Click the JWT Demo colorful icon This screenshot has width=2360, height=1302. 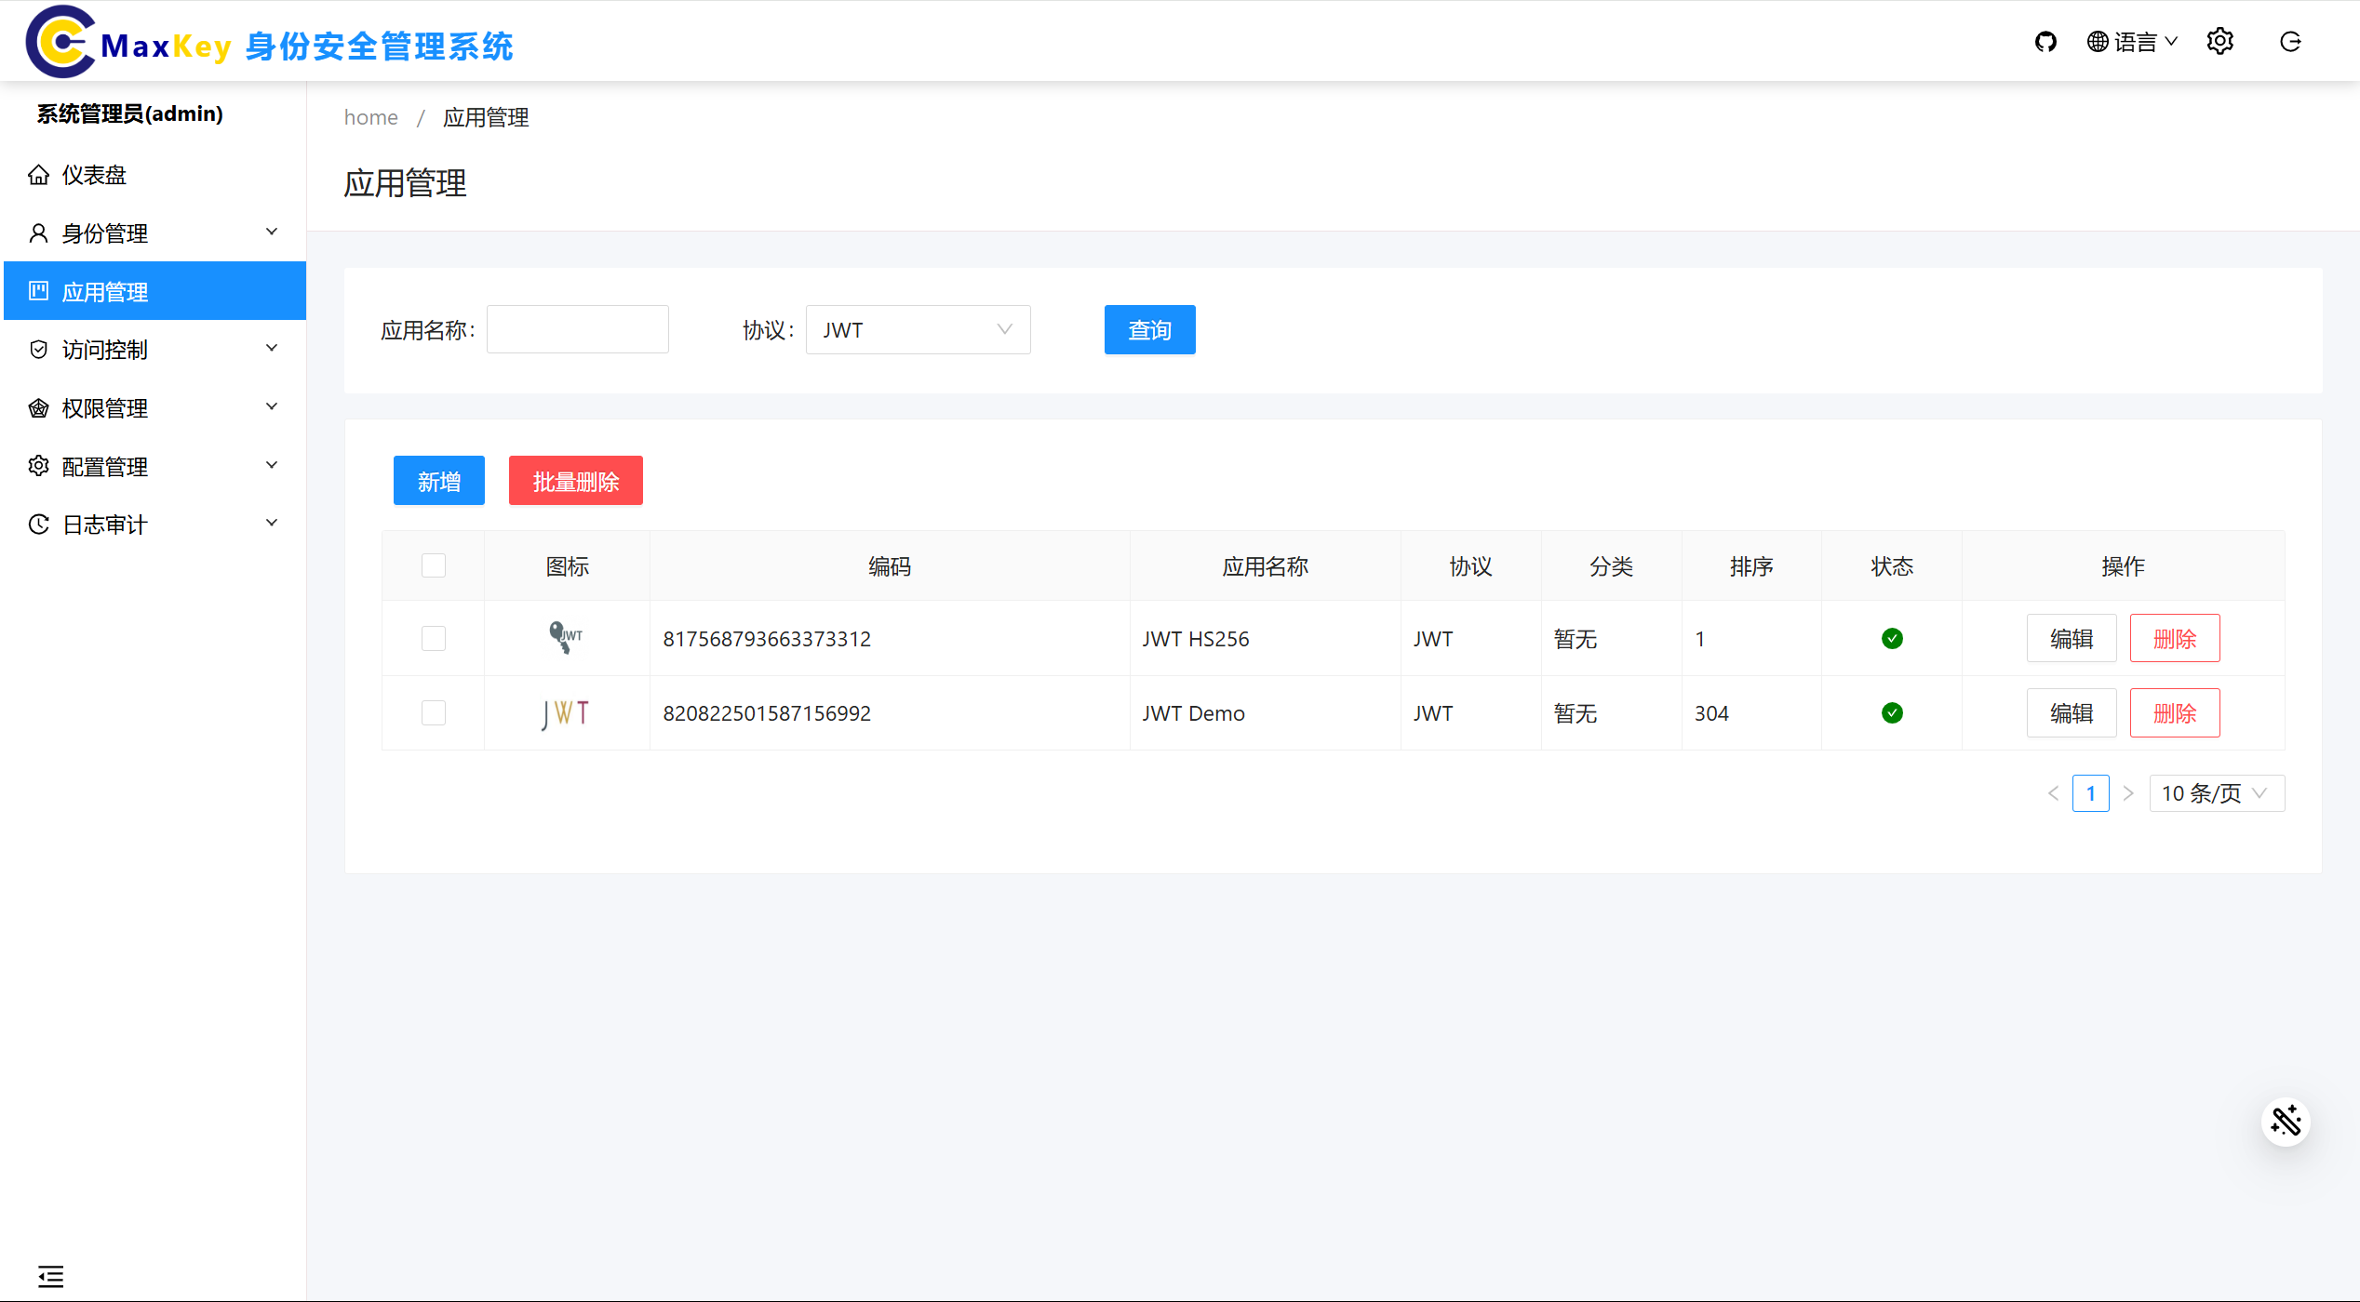pos(566,713)
